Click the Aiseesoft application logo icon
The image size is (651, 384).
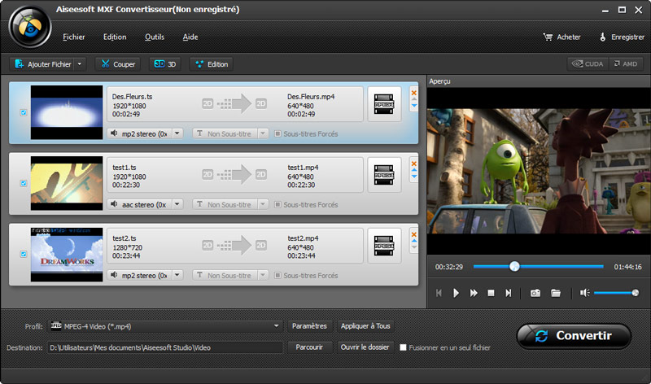click(x=30, y=27)
